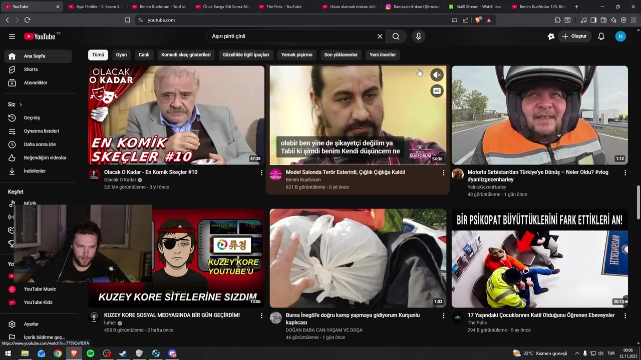Image resolution: width=641 pixels, height=360 pixels.
Task: Switch to the Stalll Stream Kick tab
Action: 475,6
